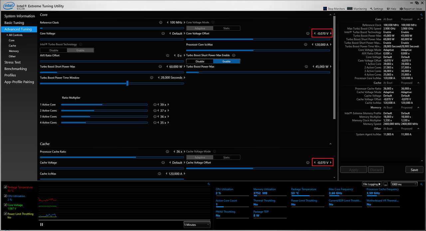This screenshot has height=231, width=426.
Task: Open the Monitoring view icon
Action: [x=350, y=9]
